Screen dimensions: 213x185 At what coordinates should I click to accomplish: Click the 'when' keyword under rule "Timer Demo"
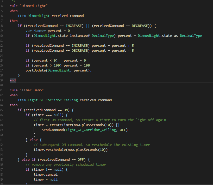14,95
